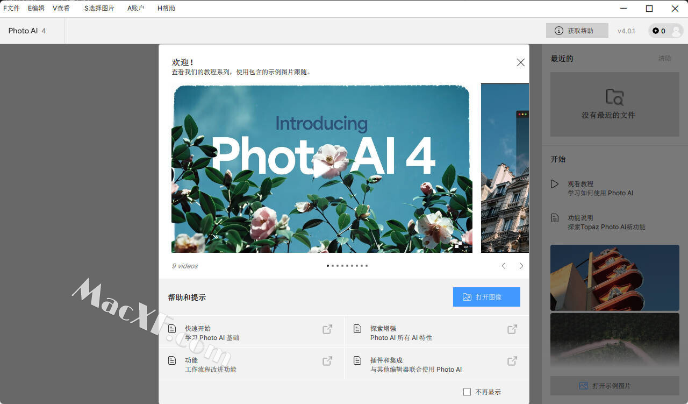The width and height of the screenshot is (688, 404).
Task: Click the 打开示例图片 button
Action: pyautogui.click(x=615, y=386)
